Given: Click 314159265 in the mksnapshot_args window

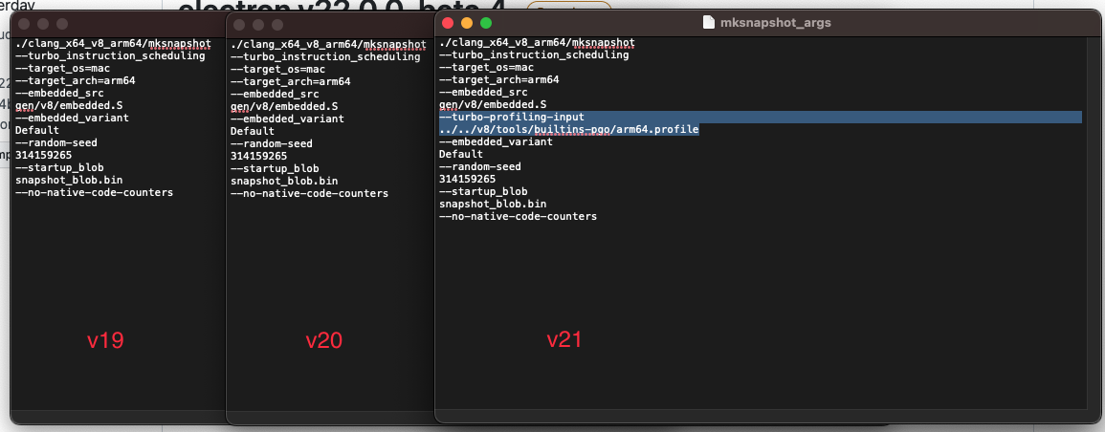Looking at the screenshot, I should click(x=467, y=180).
